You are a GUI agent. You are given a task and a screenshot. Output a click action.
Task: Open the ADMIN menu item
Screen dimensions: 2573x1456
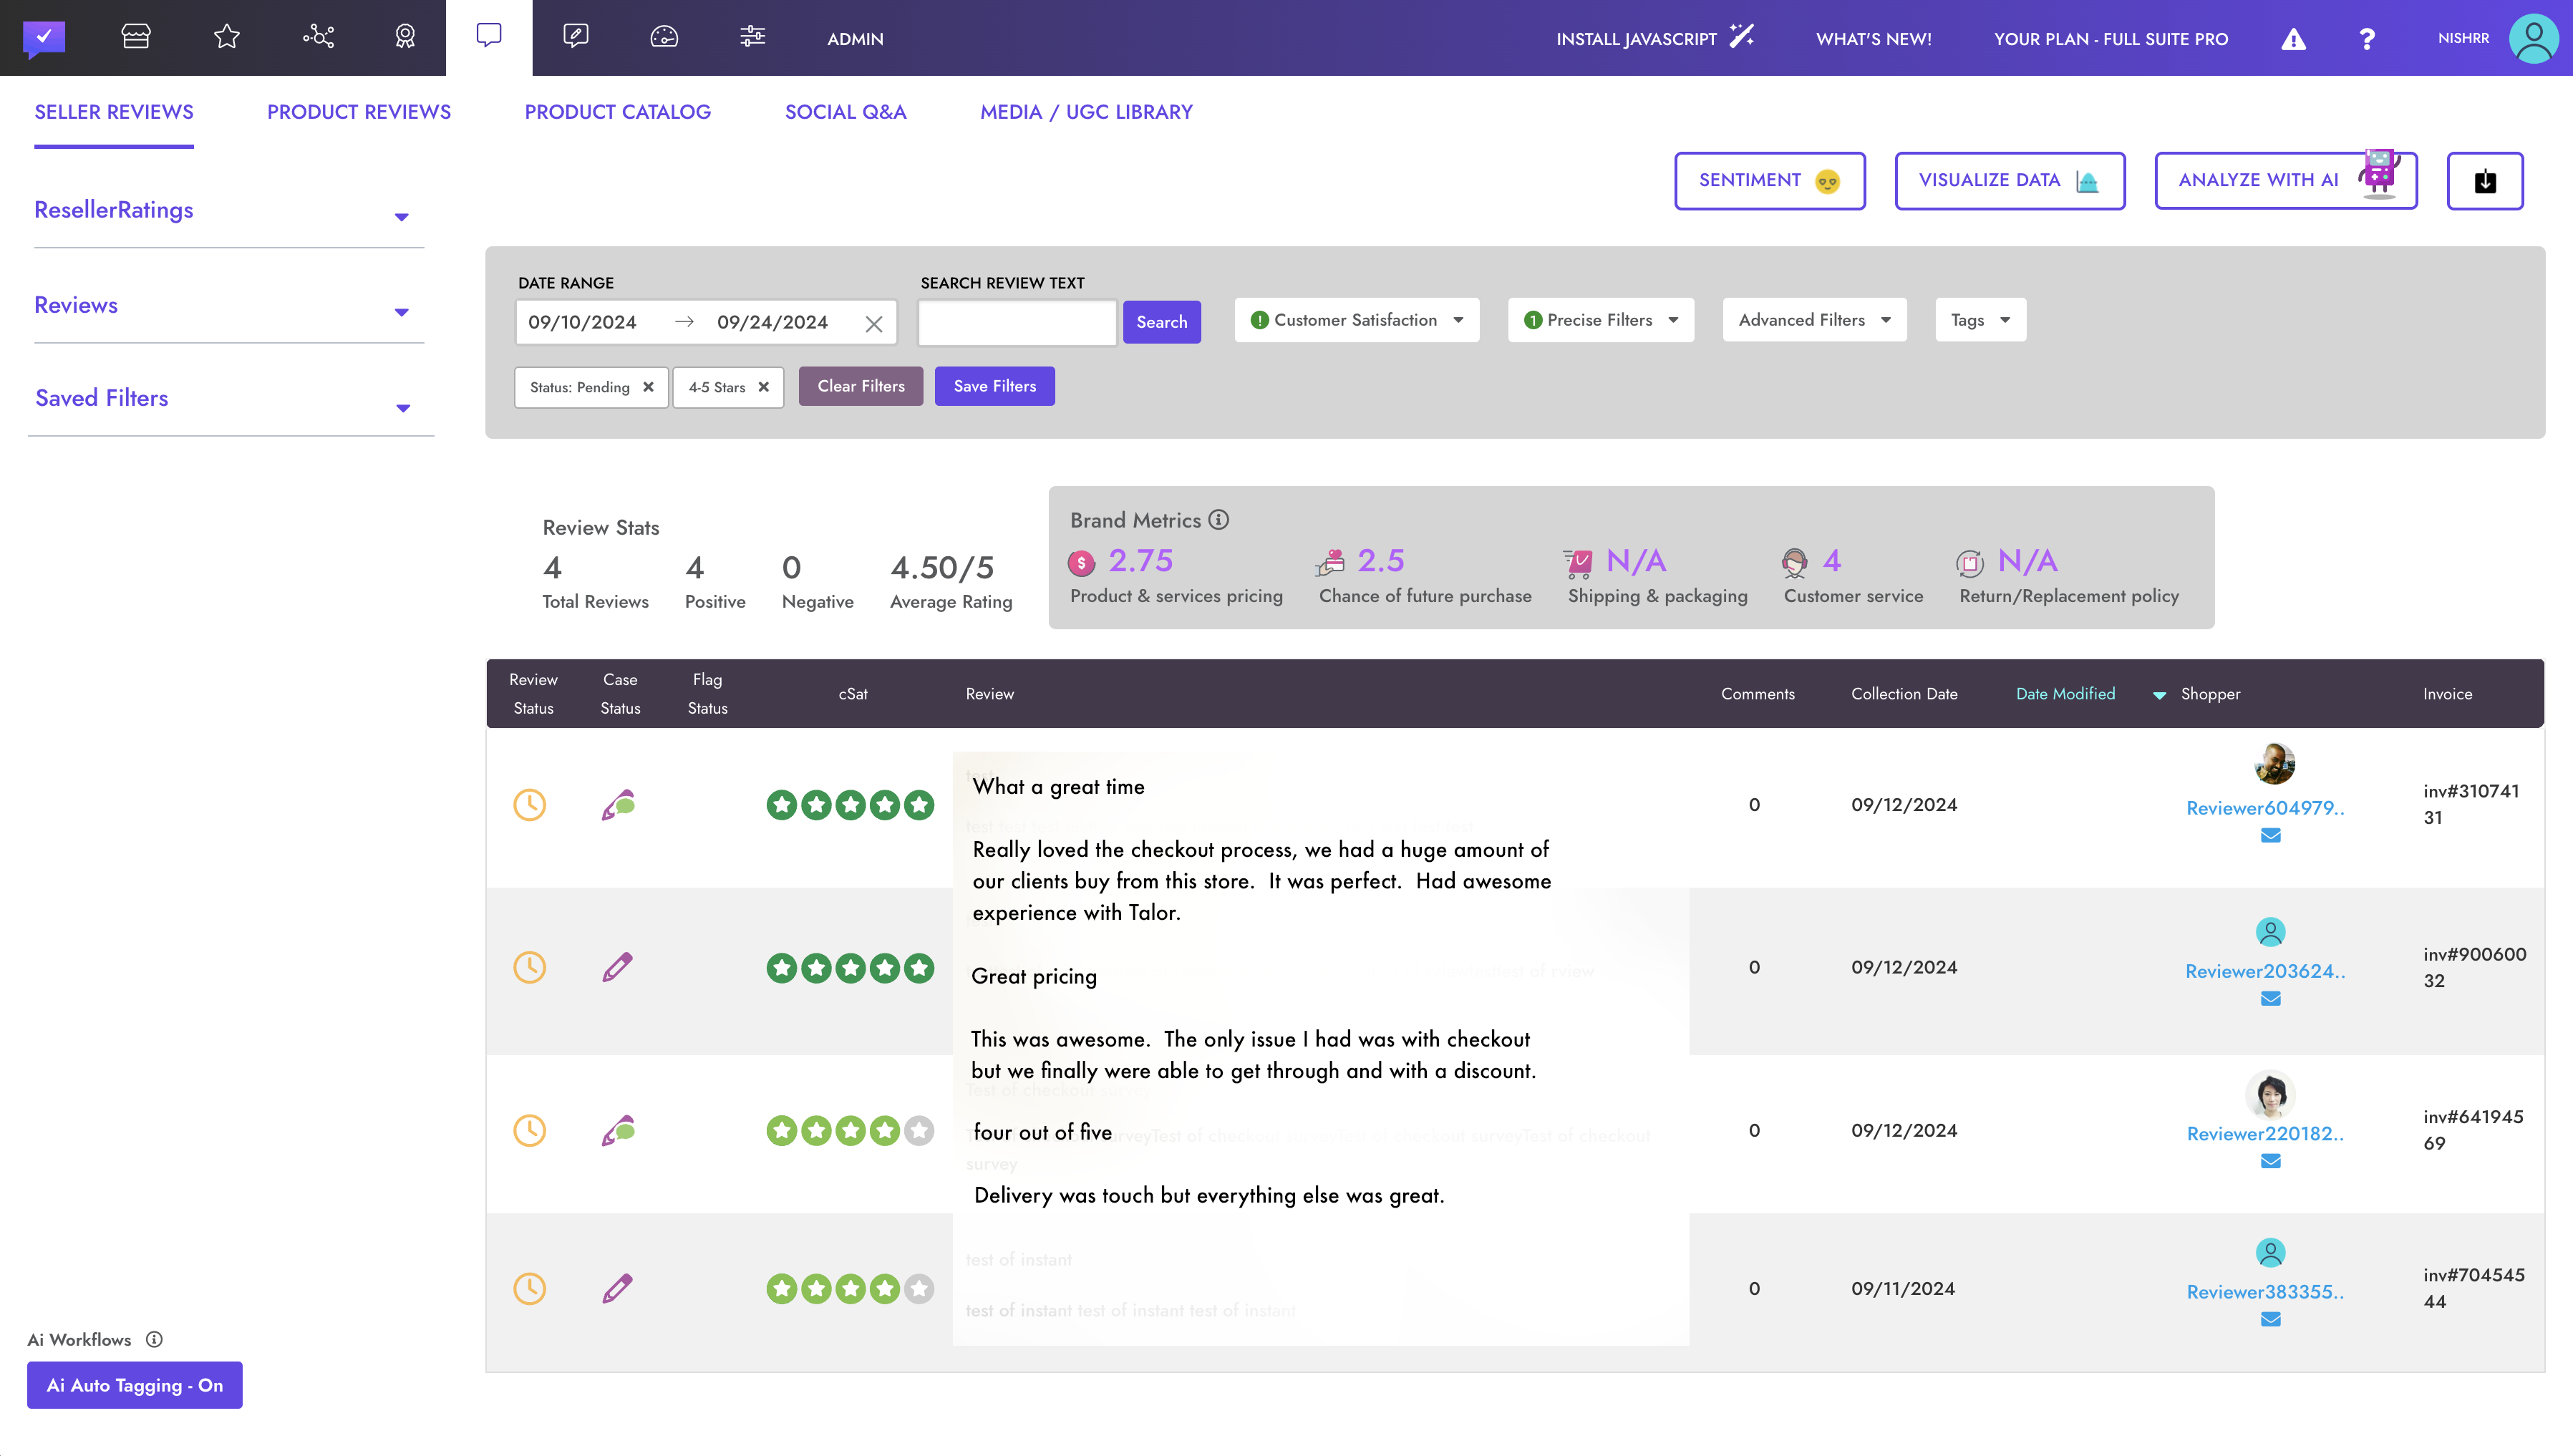pos(855,39)
